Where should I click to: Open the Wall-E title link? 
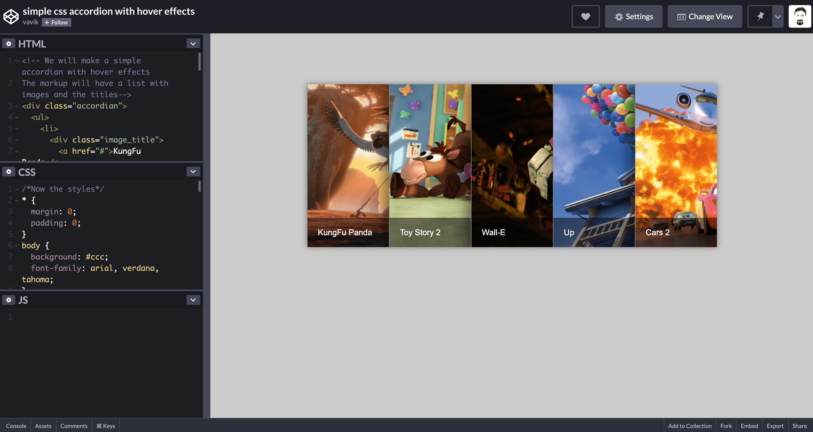(493, 233)
